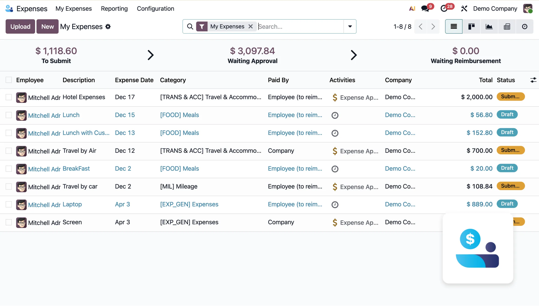Open Expense Approval activity on Screen row
The image size is (539, 306).
pyautogui.click(x=355, y=222)
